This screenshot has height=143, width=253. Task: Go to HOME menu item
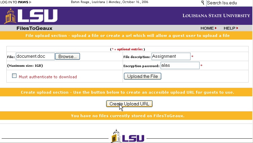[x=208, y=28]
